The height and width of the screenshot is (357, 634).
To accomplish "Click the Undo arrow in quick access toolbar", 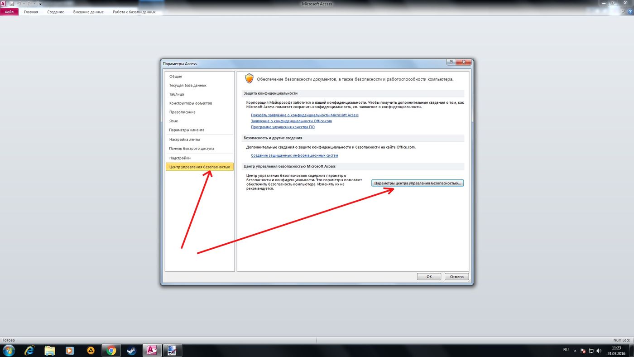I will [x=19, y=4].
